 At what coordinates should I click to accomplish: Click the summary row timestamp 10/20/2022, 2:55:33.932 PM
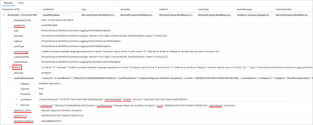tap(22, 15)
